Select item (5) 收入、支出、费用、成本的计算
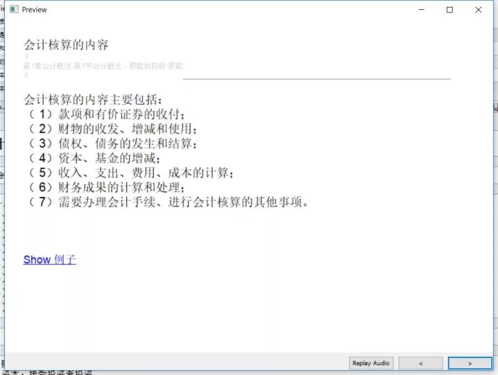Image resolution: width=498 pixels, height=375 pixels. (x=131, y=173)
